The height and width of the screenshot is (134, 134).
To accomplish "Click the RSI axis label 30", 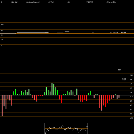I will click(x=2, y=39).
